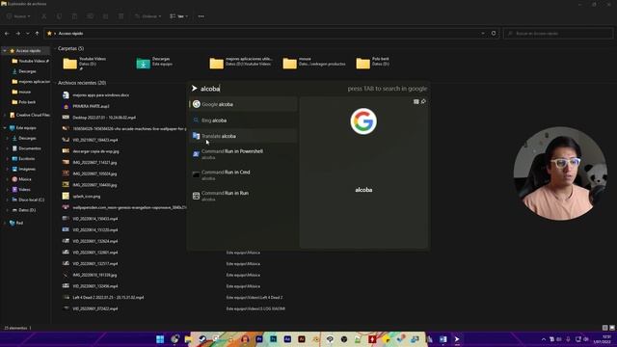This screenshot has width=617, height=347.
Task: Select Imágenes in the sidebar
Action: pos(23,169)
